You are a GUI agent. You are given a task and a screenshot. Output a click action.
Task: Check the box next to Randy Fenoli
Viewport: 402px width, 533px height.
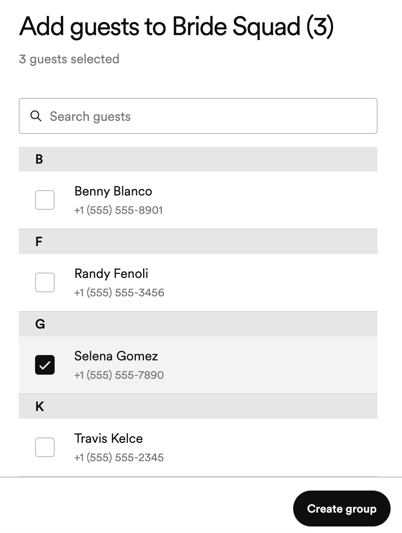(45, 282)
